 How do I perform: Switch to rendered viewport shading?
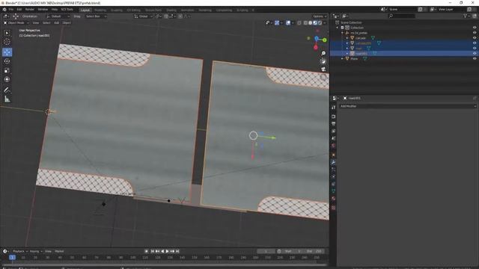320,23
